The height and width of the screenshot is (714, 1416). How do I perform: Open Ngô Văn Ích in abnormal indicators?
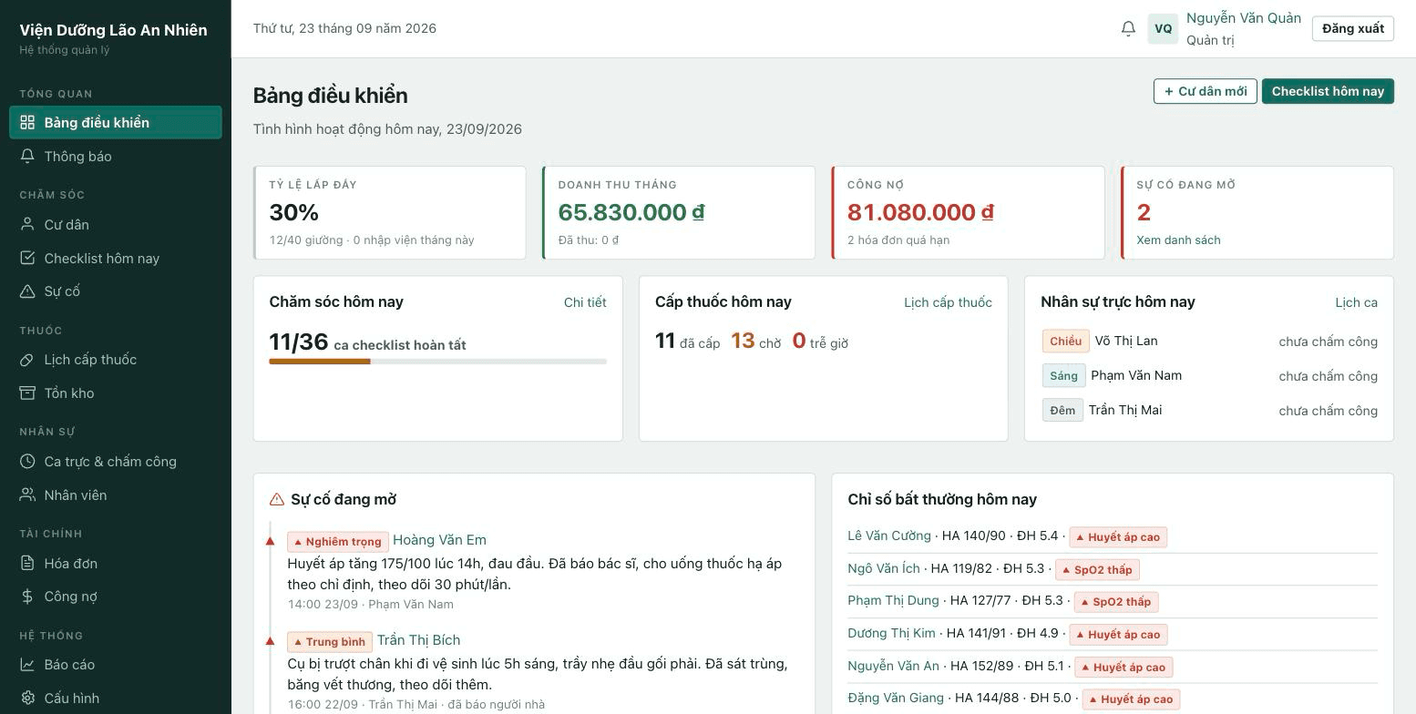point(884,568)
